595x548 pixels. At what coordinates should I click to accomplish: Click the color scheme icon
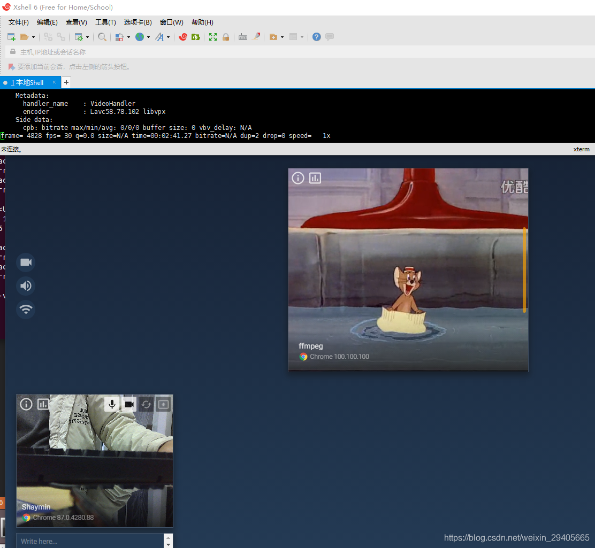(x=119, y=37)
